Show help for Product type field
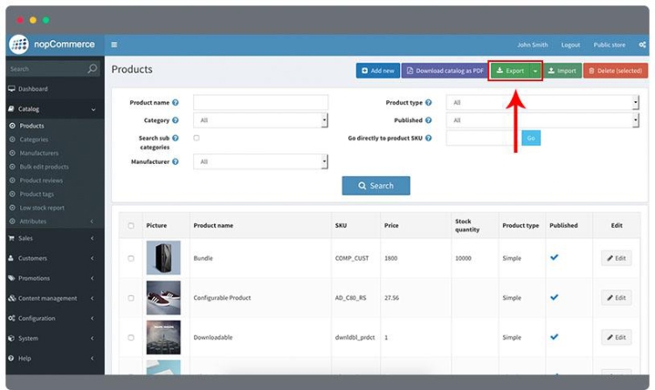The width and height of the screenshot is (655, 390). tap(429, 103)
